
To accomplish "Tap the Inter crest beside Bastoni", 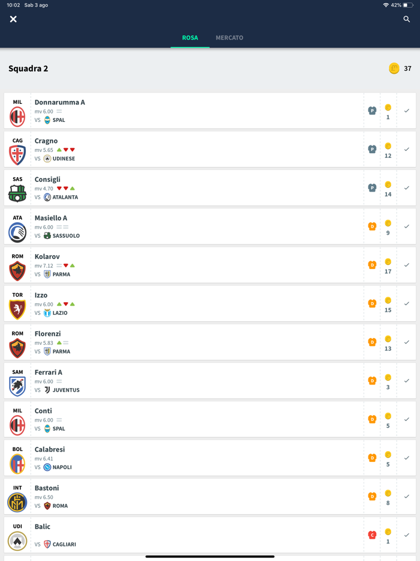I will 17,502.
